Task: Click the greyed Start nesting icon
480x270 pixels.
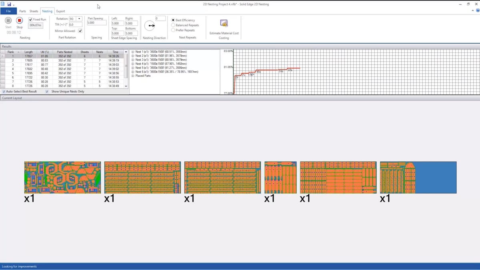Action: (x=8, y=20)
